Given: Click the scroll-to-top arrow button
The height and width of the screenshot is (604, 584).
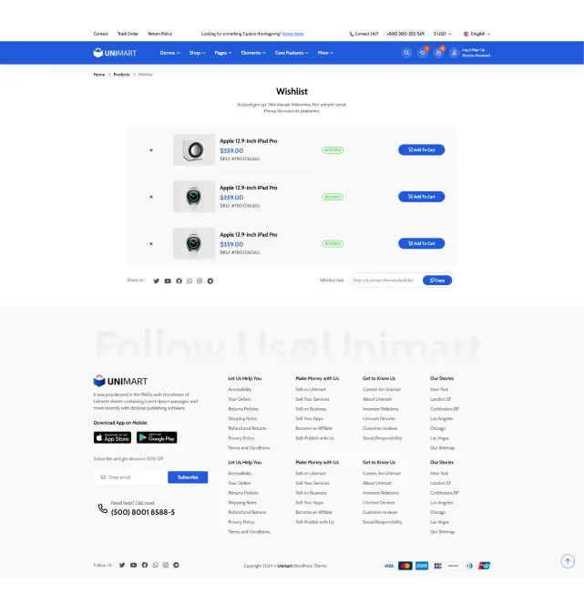Looking at the screenshot, I should pos(568,561).
